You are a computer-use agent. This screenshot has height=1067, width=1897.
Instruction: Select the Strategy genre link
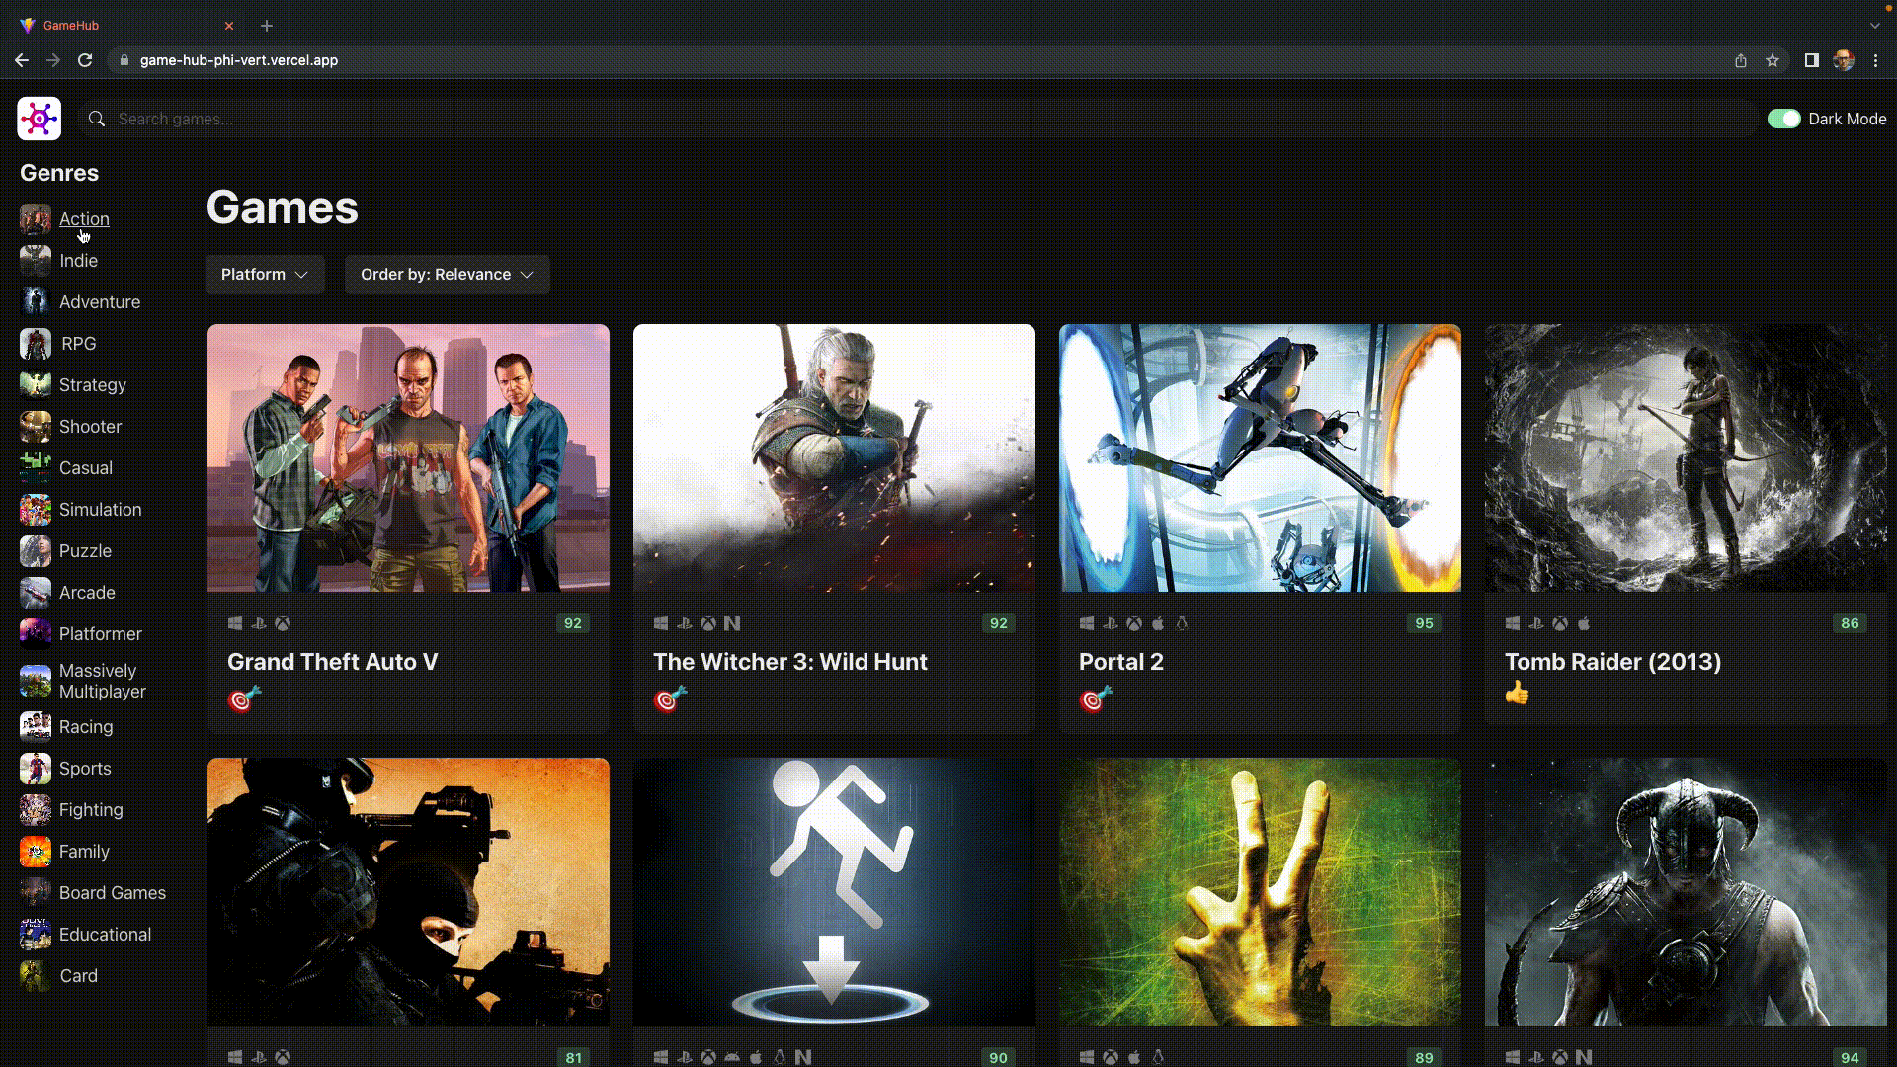pyautogui.click(x=93, y=385)
